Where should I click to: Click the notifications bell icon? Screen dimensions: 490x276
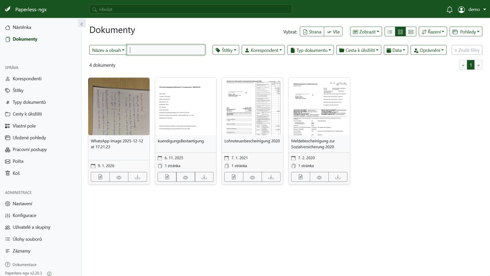450,9
